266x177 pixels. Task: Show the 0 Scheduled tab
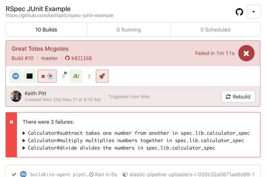coord(215,30)
